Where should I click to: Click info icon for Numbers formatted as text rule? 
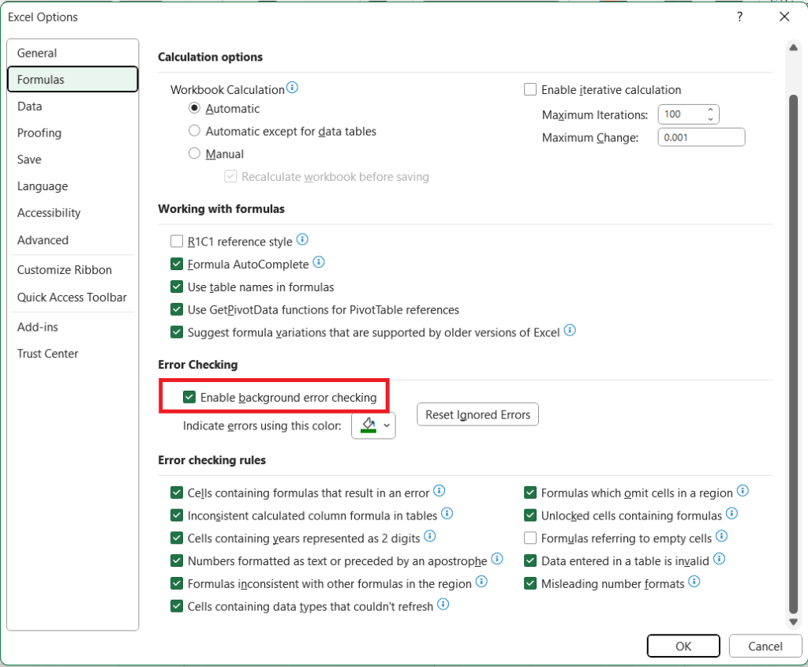(497, 560)
